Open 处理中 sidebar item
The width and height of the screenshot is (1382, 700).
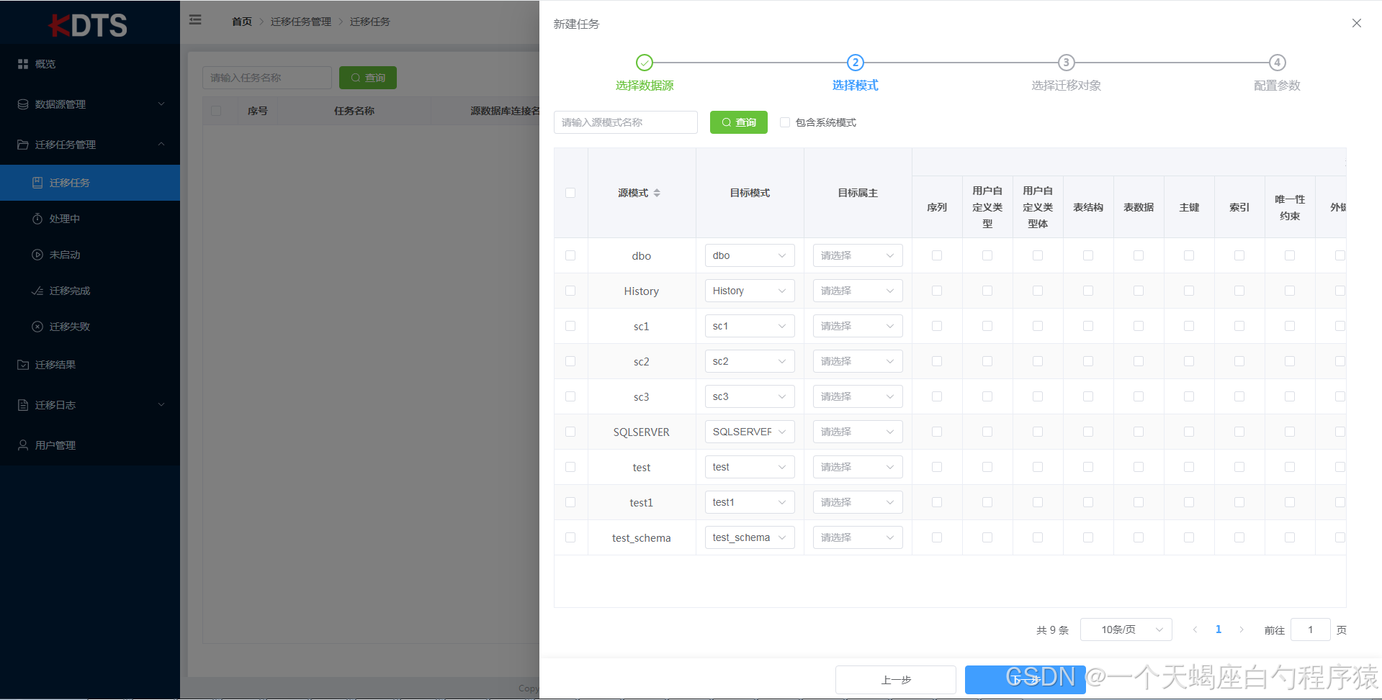(90, 219)
